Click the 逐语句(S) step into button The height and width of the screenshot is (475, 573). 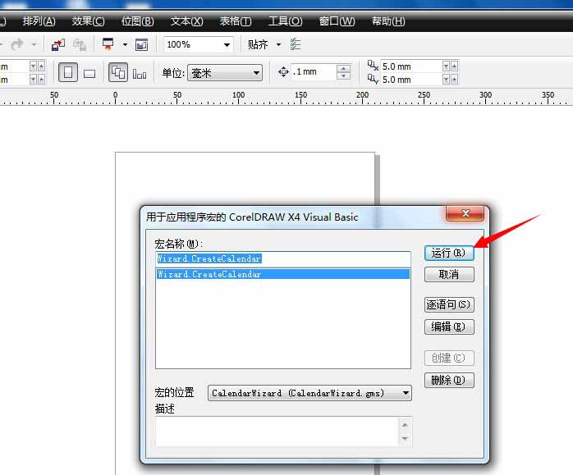coord(449,304)
